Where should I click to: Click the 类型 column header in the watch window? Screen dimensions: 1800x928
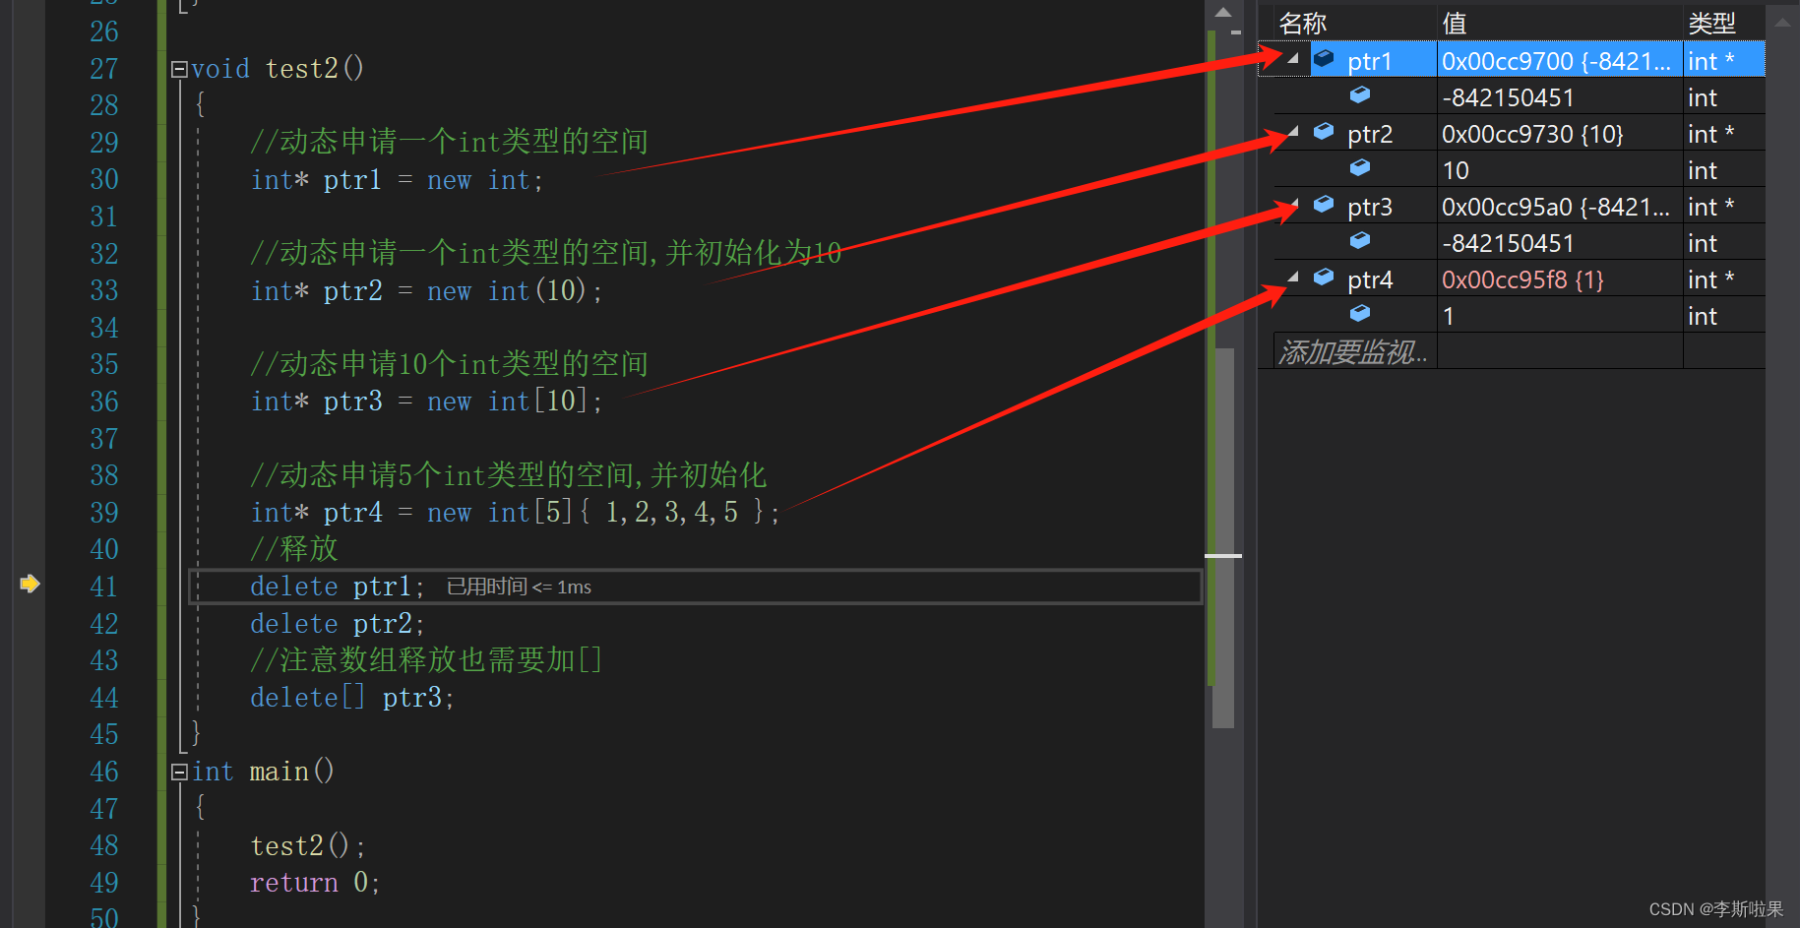1710,22
